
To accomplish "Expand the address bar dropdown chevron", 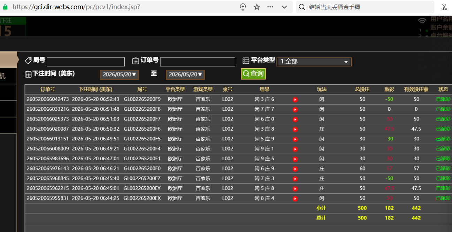I will 284,7.
